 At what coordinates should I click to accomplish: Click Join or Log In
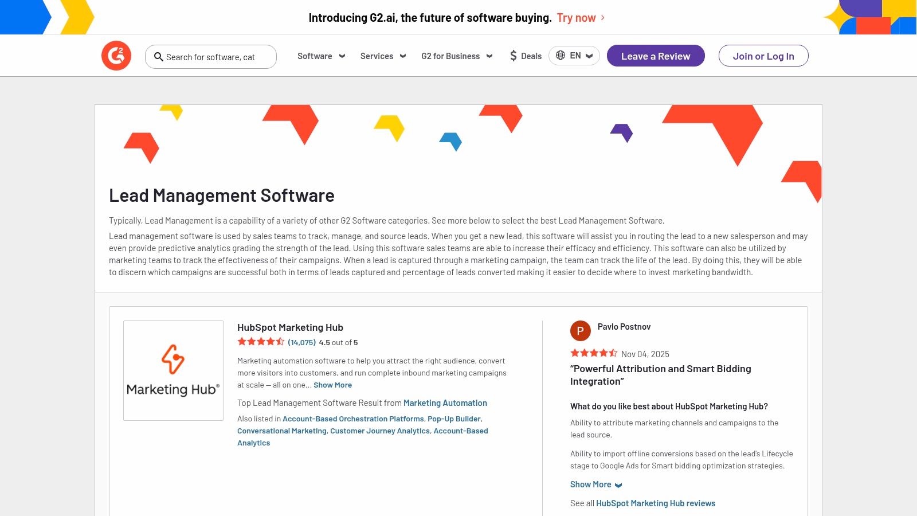pos(763,56)
